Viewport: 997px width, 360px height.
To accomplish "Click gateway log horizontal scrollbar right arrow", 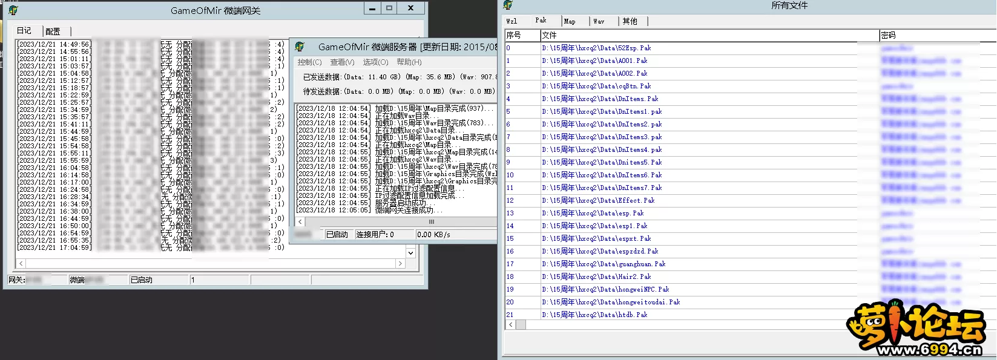I will tap(400, 264).
